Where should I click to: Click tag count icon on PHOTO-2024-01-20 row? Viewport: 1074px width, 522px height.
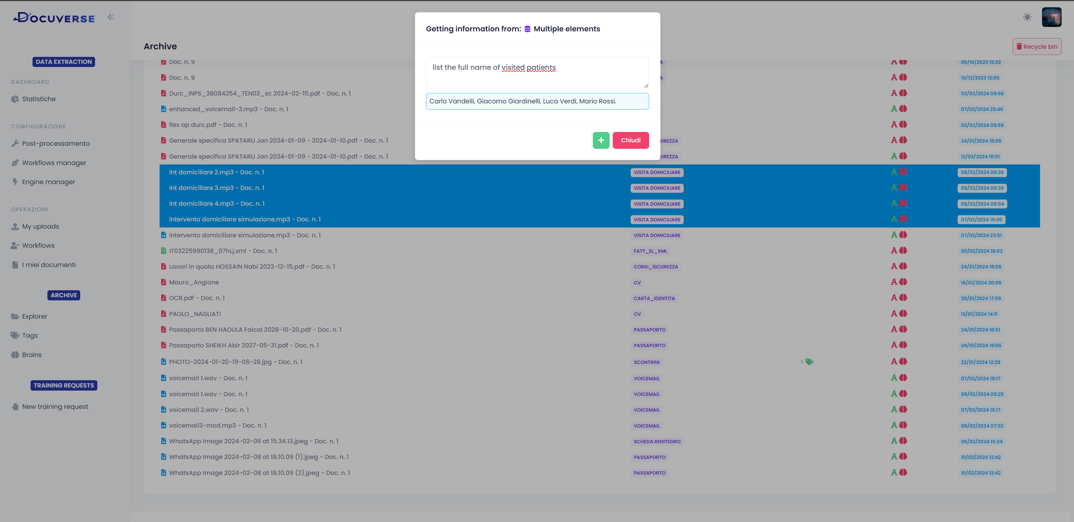tap(808, 362)
